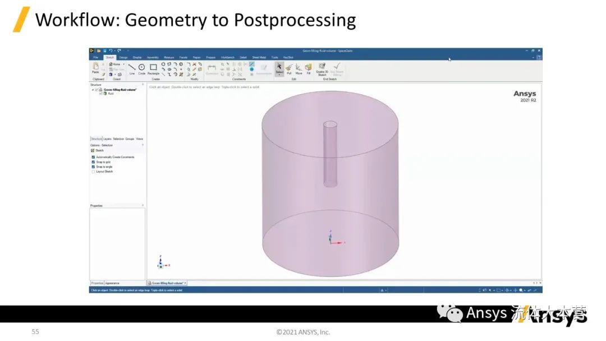Switch to the Repair ribbon tab
606x341 pixels.
click(197, 57)
